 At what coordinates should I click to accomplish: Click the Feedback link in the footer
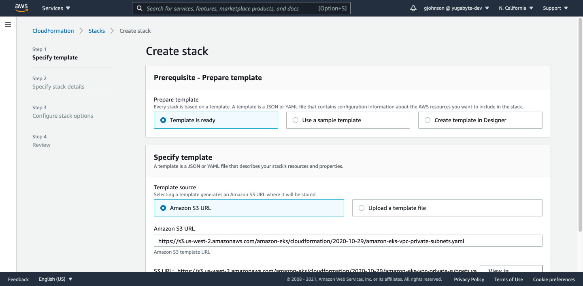click(x=18, y=279)
